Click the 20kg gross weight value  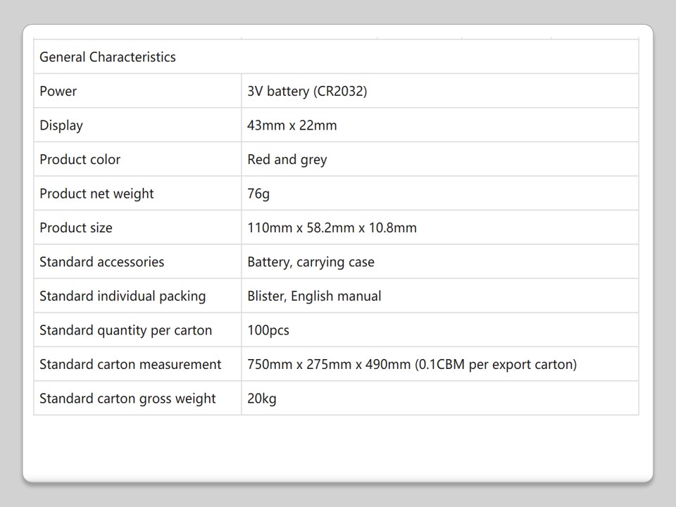click(262, 399)
